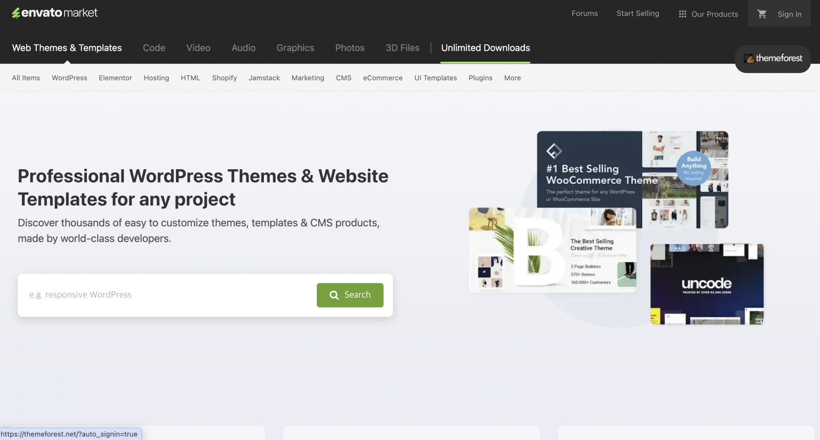The image size is (820, 440).
Task: Open the Video category
Action: tap(198, 48)
